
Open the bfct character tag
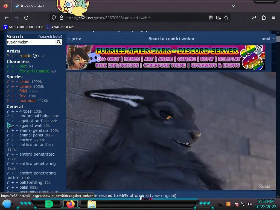coord(23,66)
